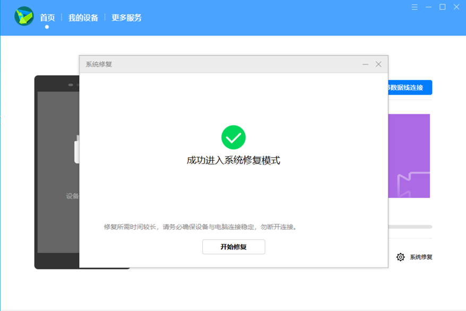The height and width of the screenshot is (311, 466).
Task: Minimize the 系统修复 dialog
Action: click(366, 64)
